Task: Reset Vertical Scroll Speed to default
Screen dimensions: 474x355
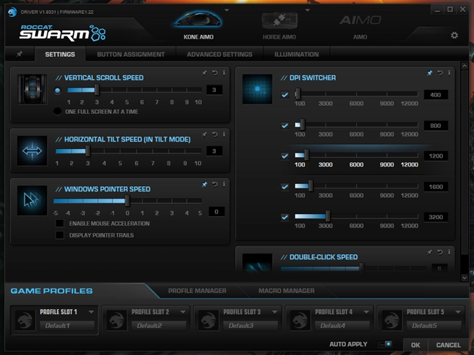Action: click(x=214, y=73)
